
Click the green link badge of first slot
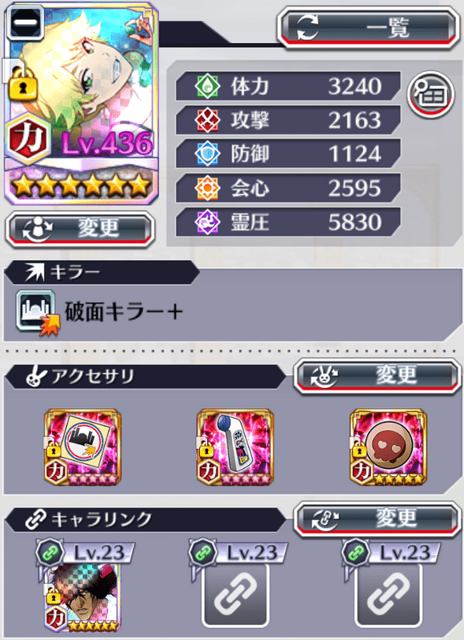50,553
